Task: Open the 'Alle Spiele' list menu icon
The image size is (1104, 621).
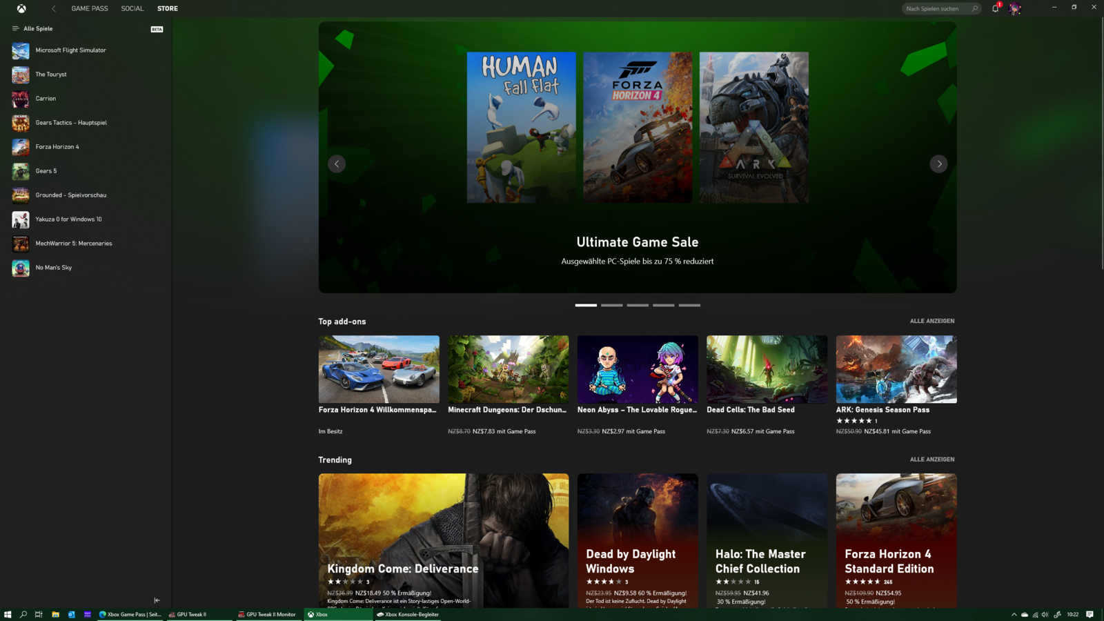Action: 15,28
